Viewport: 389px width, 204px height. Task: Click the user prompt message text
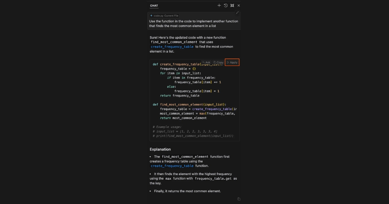click(194, 24)
